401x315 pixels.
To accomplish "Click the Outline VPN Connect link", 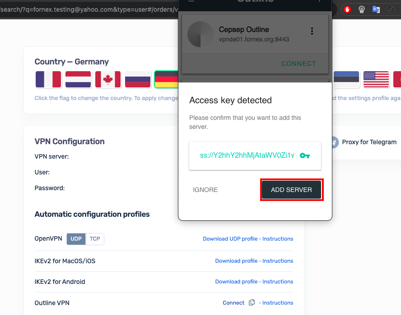I will [x=233, y=303].
